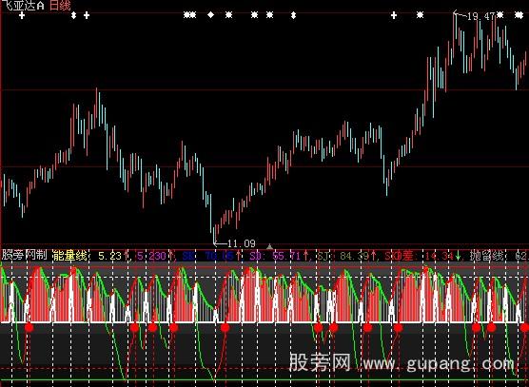Image resolution: width=529 pixels, height=387 pixels.
Task: Click the small gray triangle beside 11.09
Action: click(x=269, y=246)
